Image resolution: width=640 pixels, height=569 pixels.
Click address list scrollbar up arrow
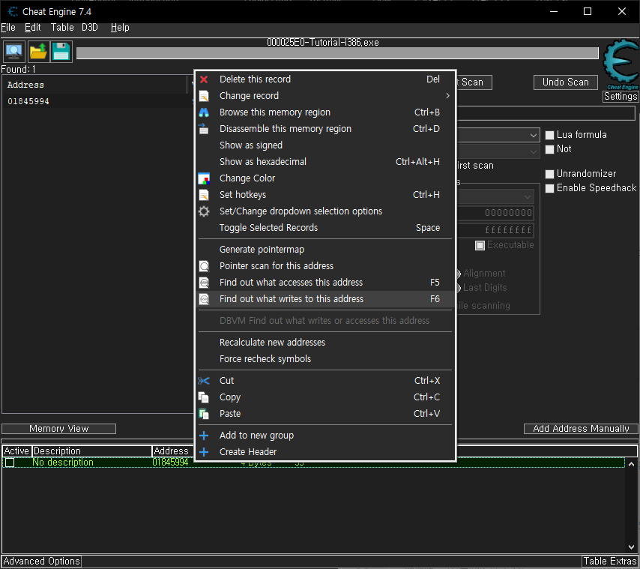[631, 464]
